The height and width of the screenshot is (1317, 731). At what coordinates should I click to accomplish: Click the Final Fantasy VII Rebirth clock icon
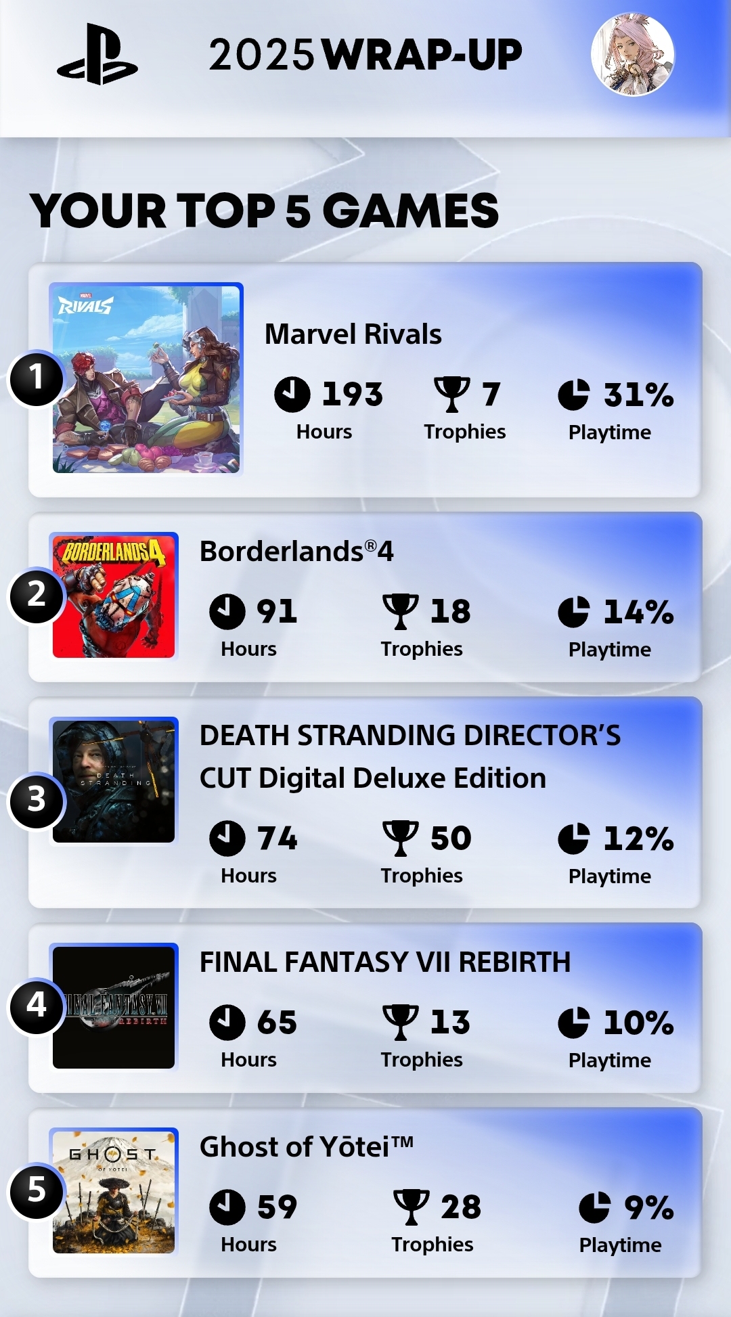pyautogui.click(x=227, y=1022)
